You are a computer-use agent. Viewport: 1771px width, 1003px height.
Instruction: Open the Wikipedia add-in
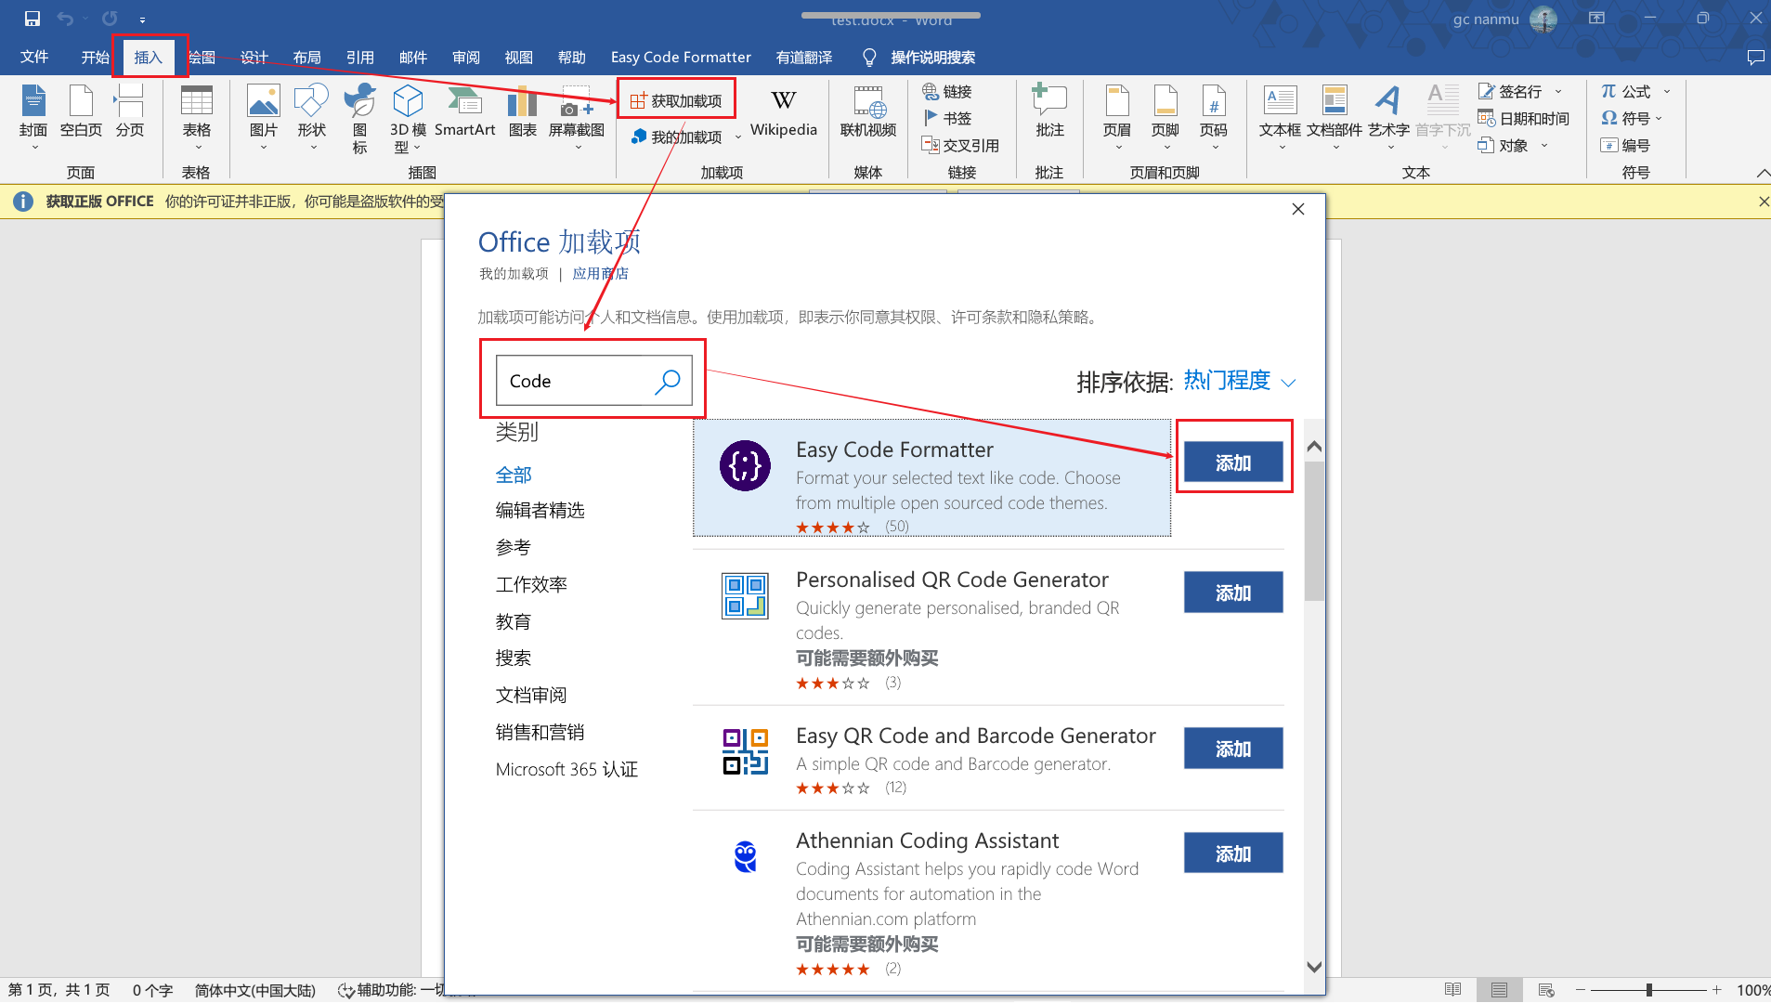pyautogui.click(x=784, y=112)
